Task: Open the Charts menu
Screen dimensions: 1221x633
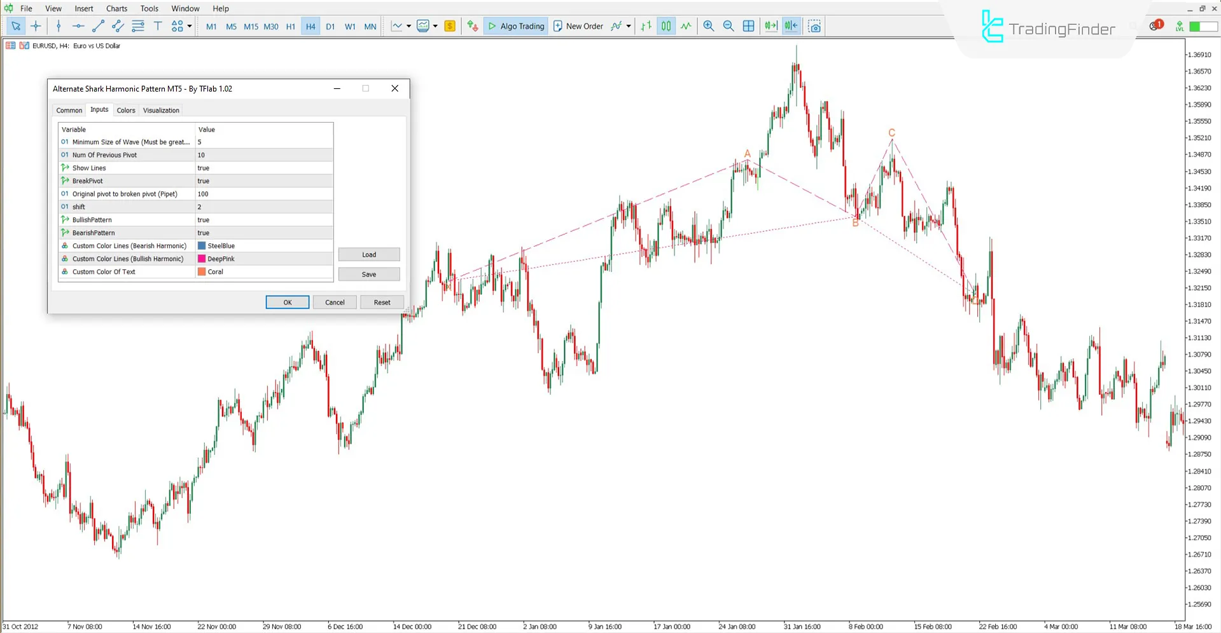Action: (x=116, y=8)
